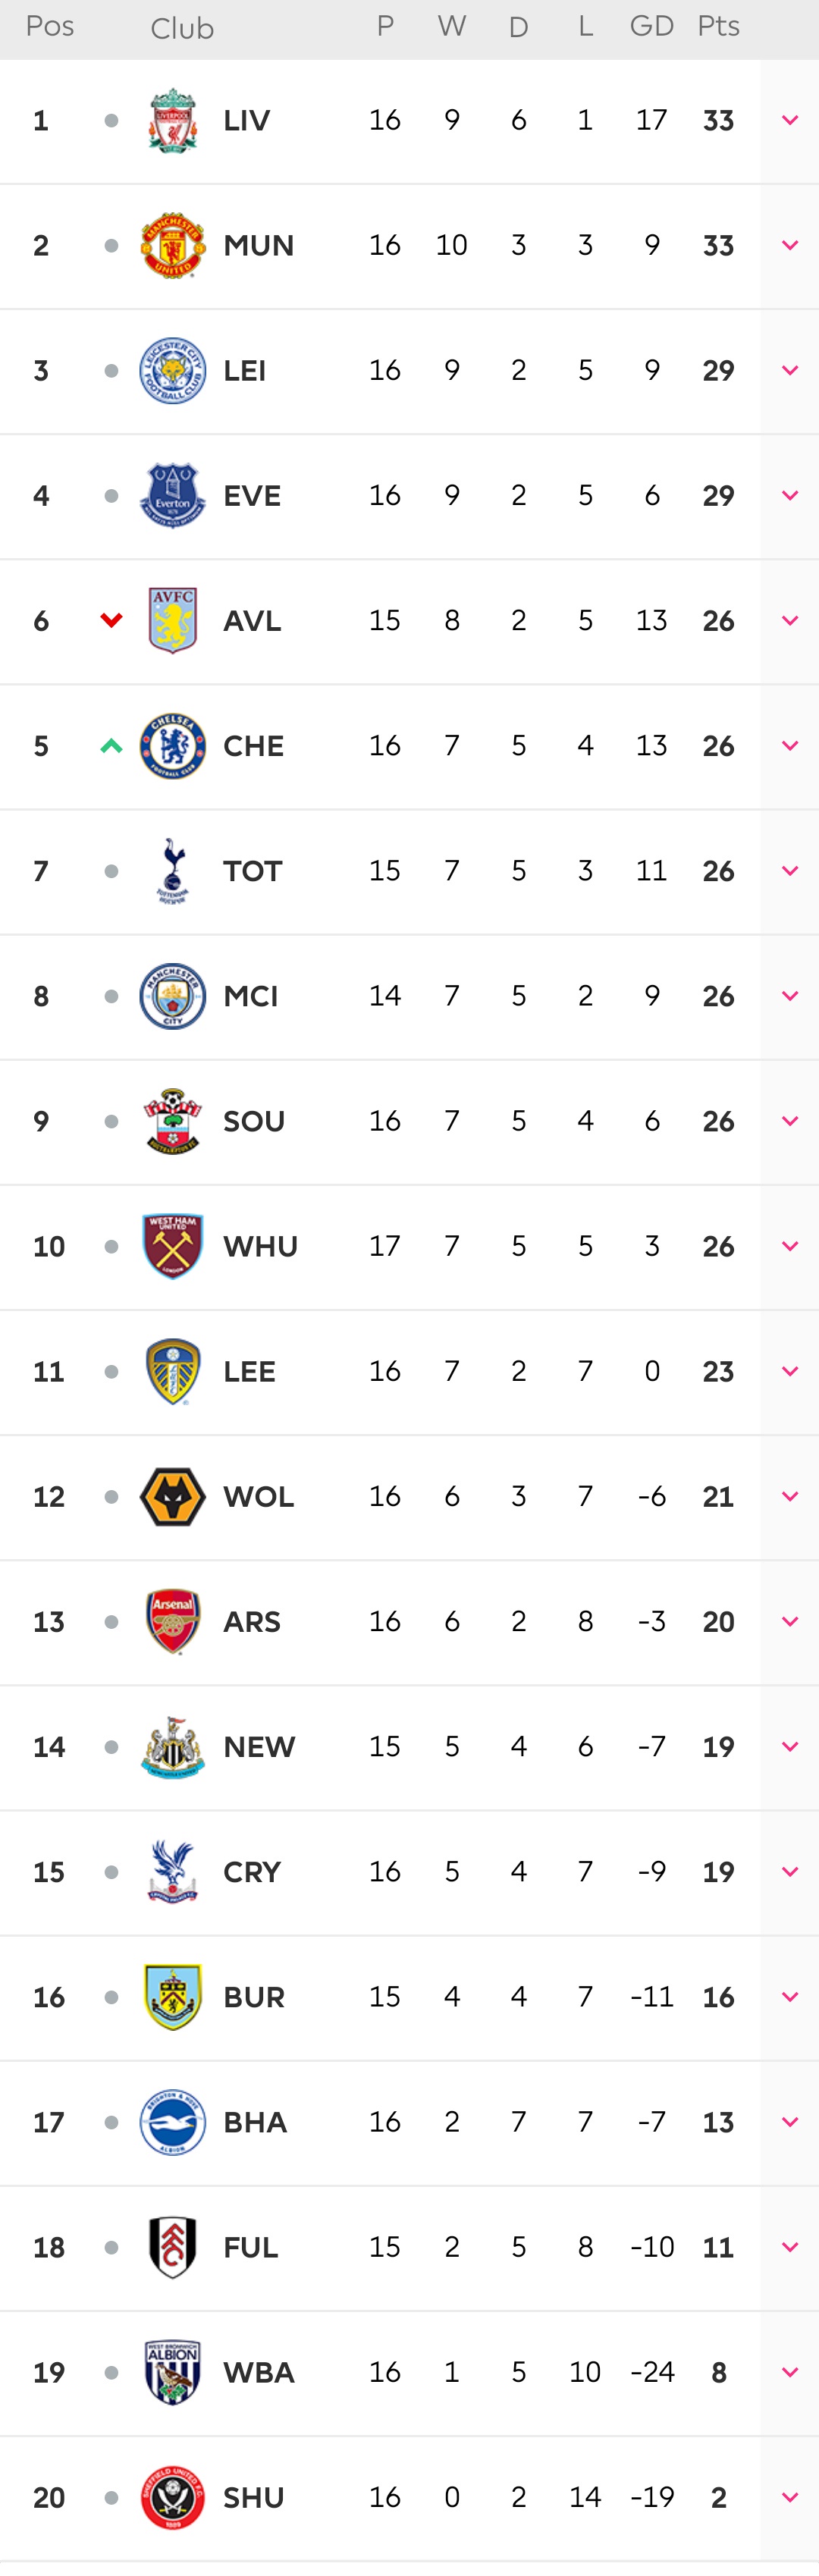Screen dimensions: 819x2576
Task: Click the Leicester City club badge
Action: pos(172,371)
